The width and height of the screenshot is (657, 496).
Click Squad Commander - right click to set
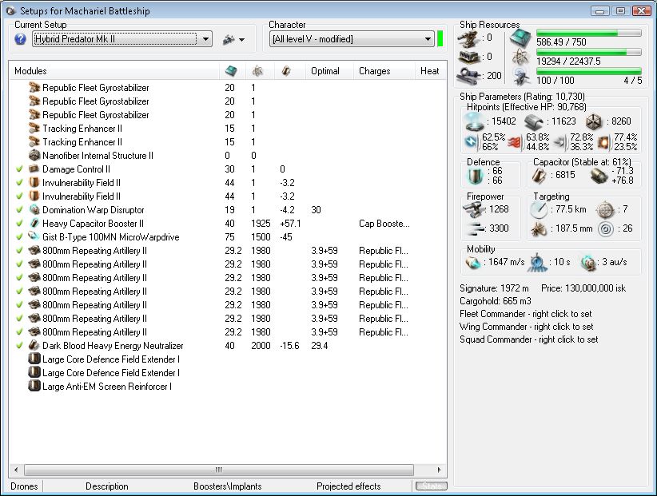click(529, 339)
